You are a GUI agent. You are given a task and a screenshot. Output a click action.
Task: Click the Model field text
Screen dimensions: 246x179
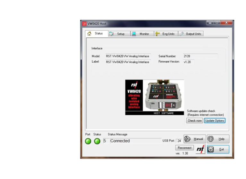click(128, 56)
